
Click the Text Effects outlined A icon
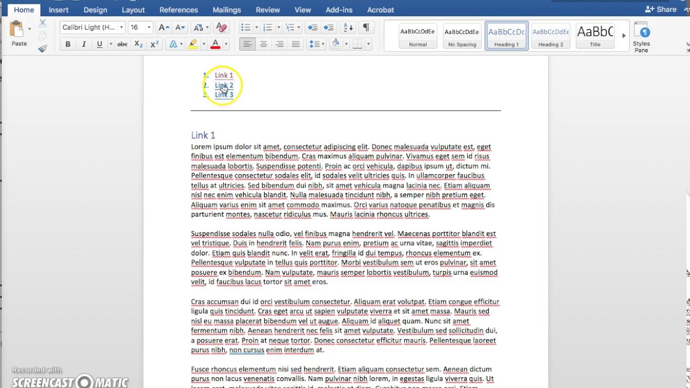pyautogui.click(x=173, y=44)
